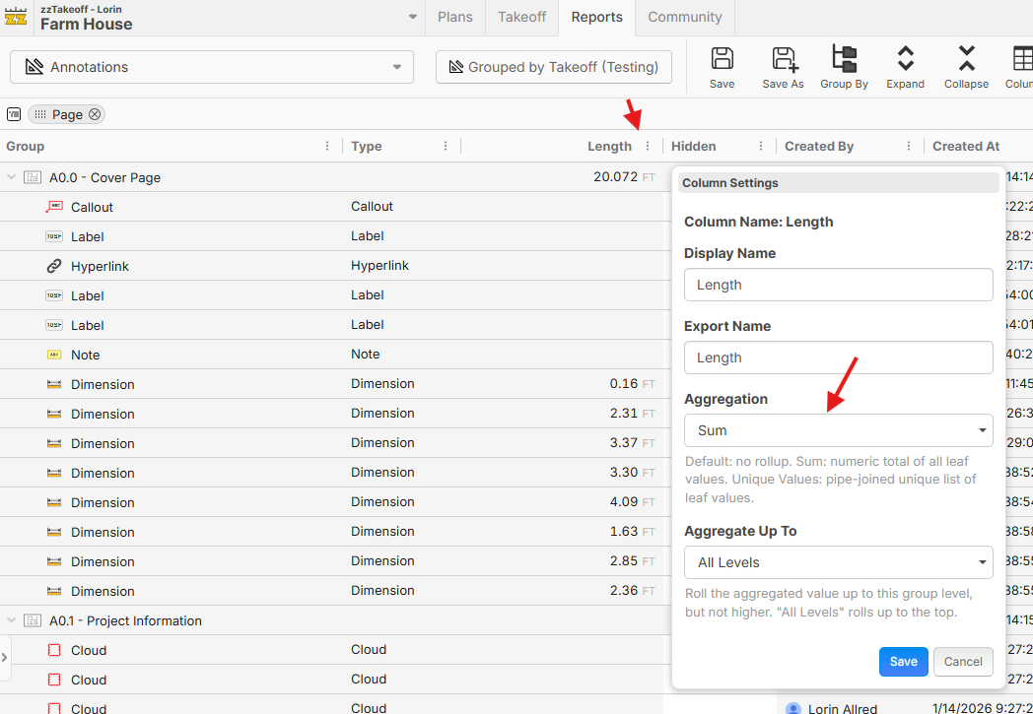
Task: Open the Farm House project dropdown arrow
Action: [412, 17]
